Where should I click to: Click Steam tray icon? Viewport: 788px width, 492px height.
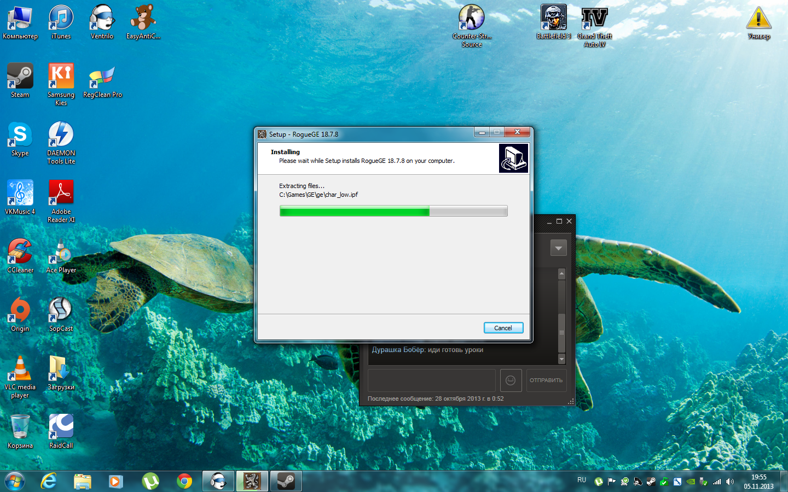[x=651, y=482]
